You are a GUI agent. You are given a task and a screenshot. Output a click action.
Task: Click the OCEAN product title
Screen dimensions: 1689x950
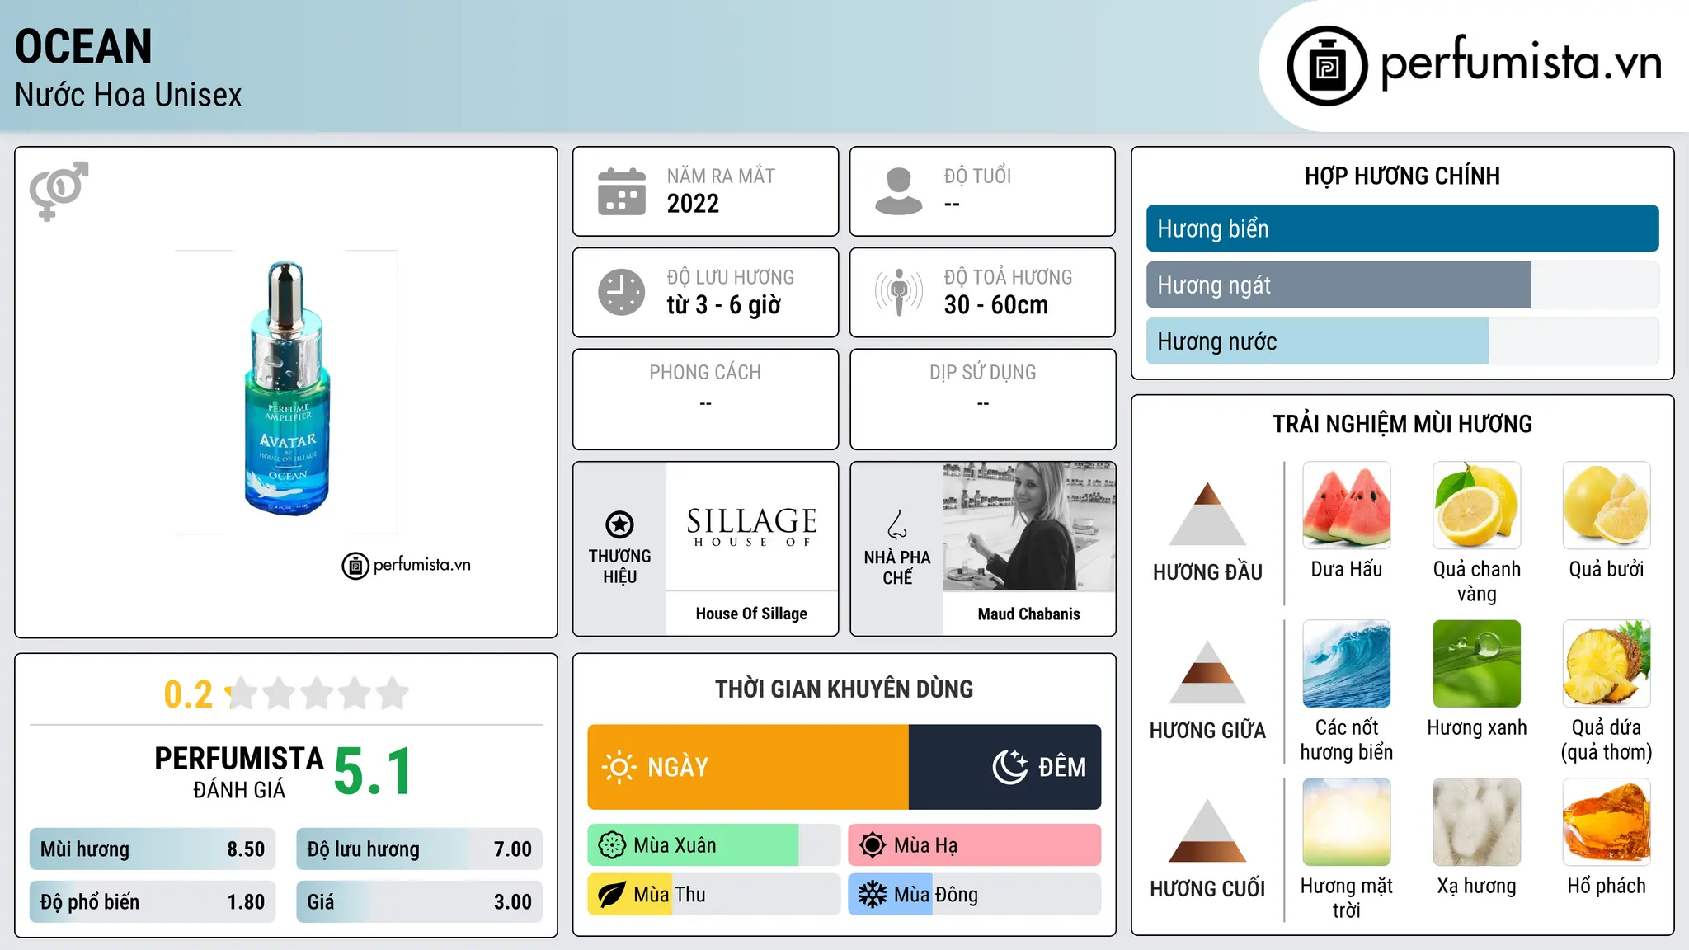83,46
